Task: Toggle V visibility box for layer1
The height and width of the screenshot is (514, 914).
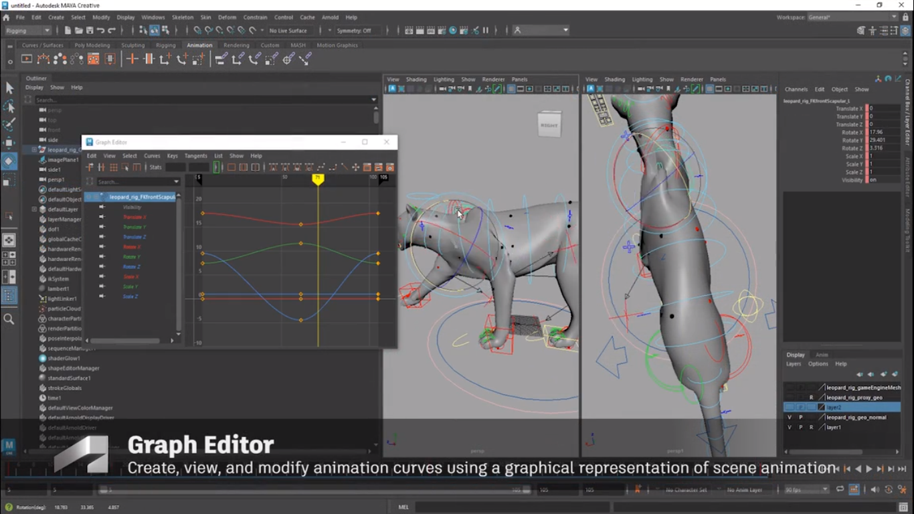Action: click(790, 427)
